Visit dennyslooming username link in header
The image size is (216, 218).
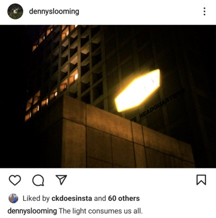[x=54, y=12]
